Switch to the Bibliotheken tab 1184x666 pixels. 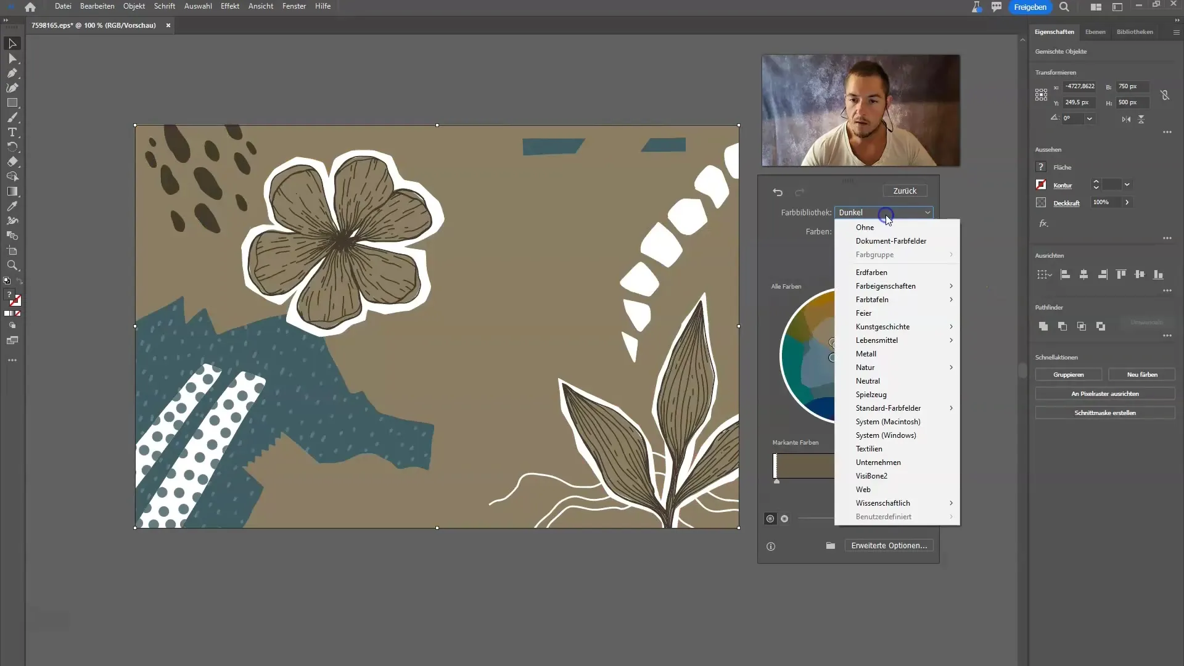[x=1135, y=31]
